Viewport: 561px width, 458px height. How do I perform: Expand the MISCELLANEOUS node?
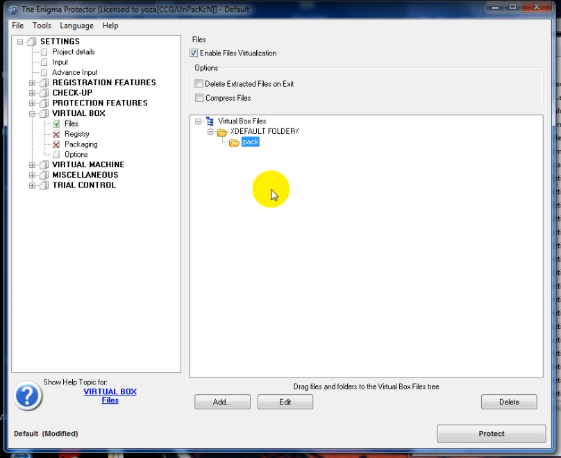coord(32,176)
